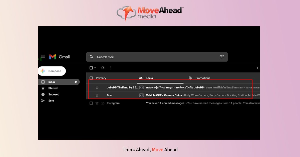This screenshot has height=157, width=300.
Task: Click the Compose plus icon
Action: tap(43, 71)
